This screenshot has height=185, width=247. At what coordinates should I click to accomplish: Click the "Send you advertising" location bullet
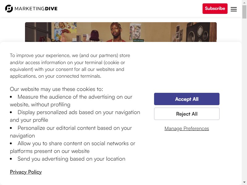coord(71,159)
